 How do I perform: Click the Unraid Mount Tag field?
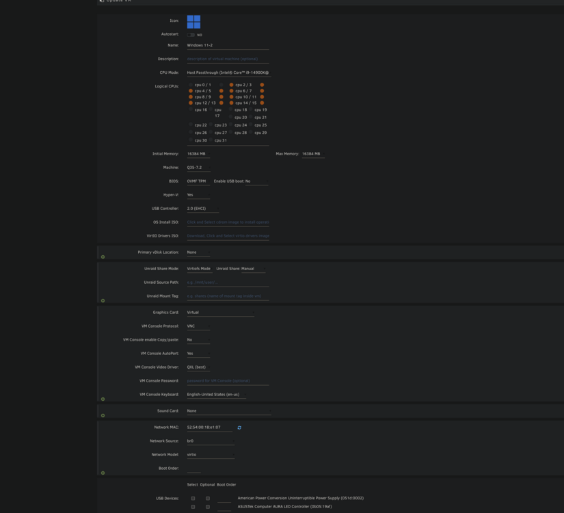tap(228, 297)
